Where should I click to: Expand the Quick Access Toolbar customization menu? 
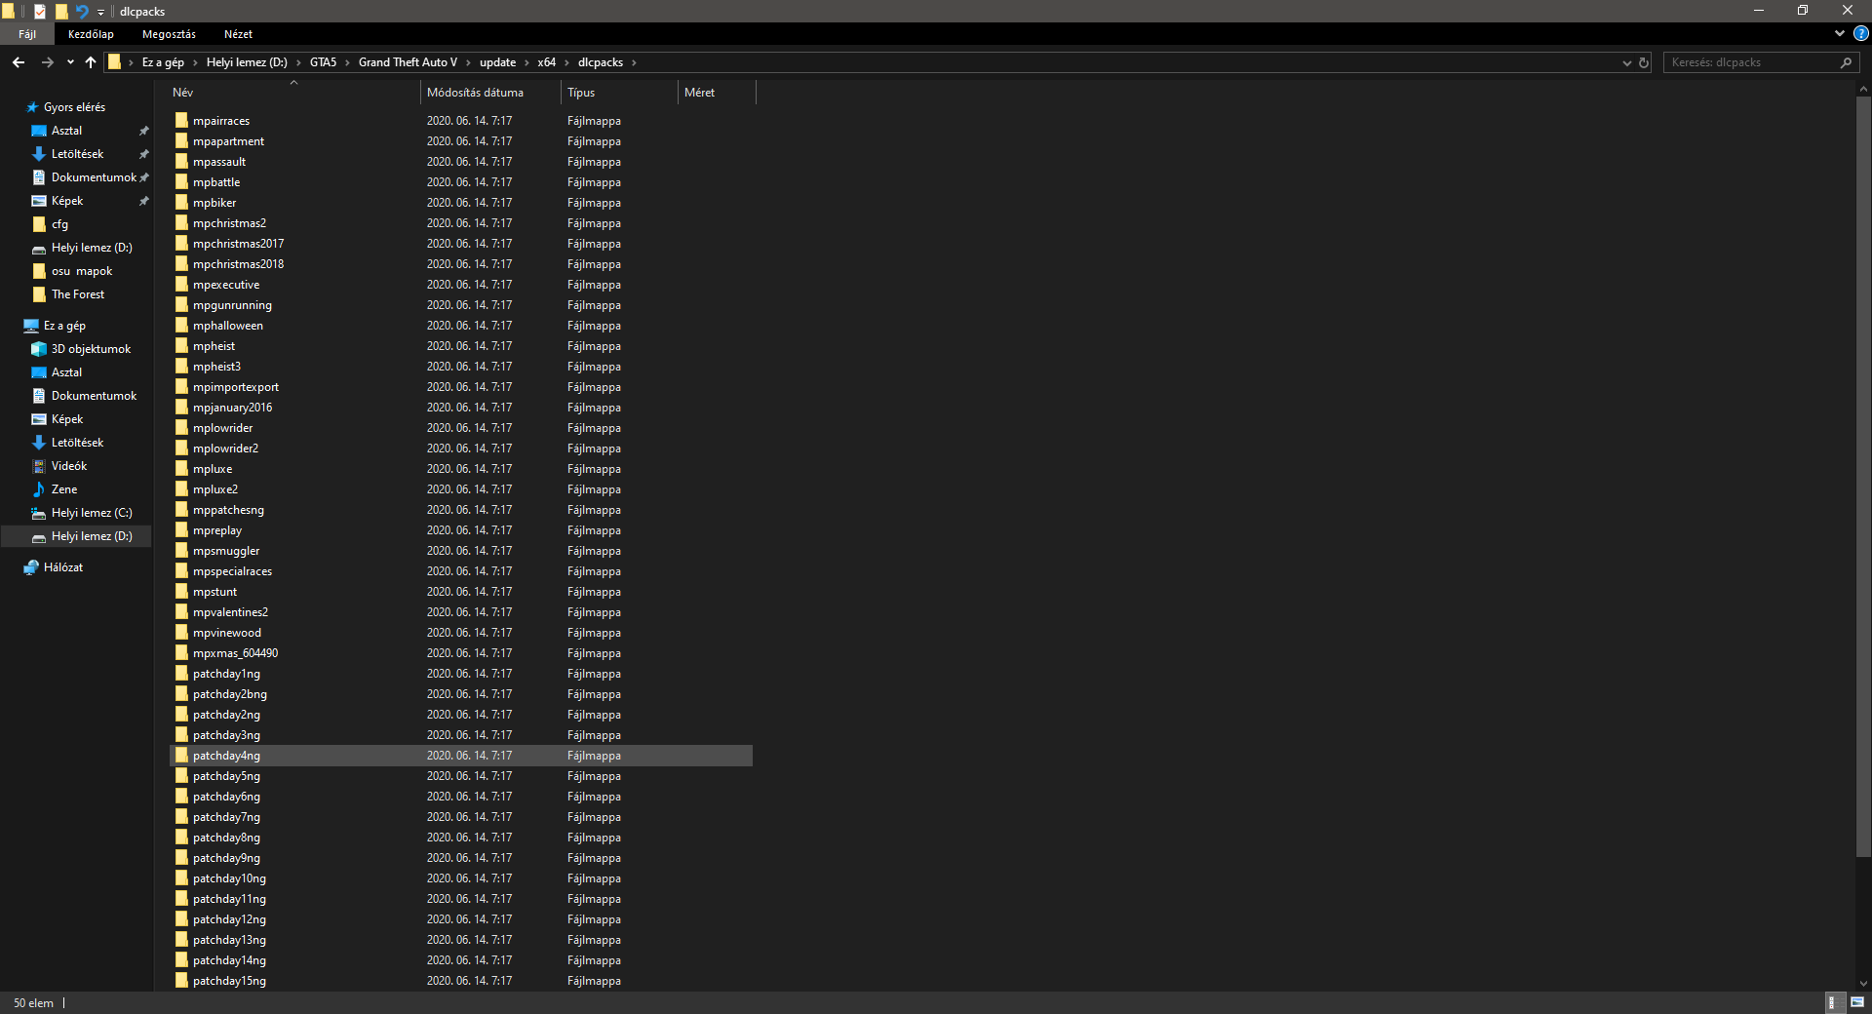click(100, 12)
